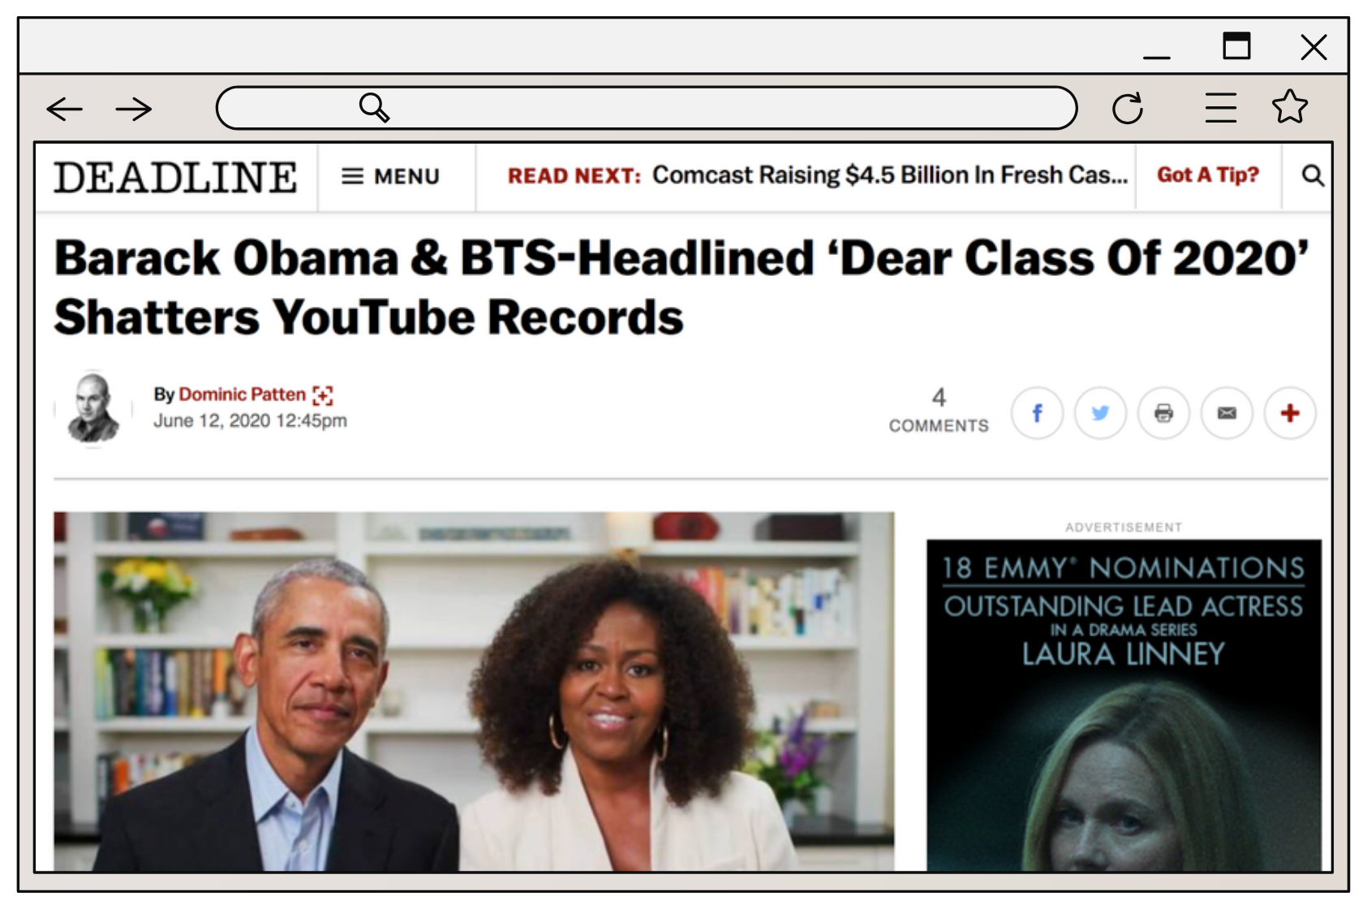Click the date June 12, 2020 12:45pm
This screenshot has width=1367, height=909.
(x=250, y=421)
